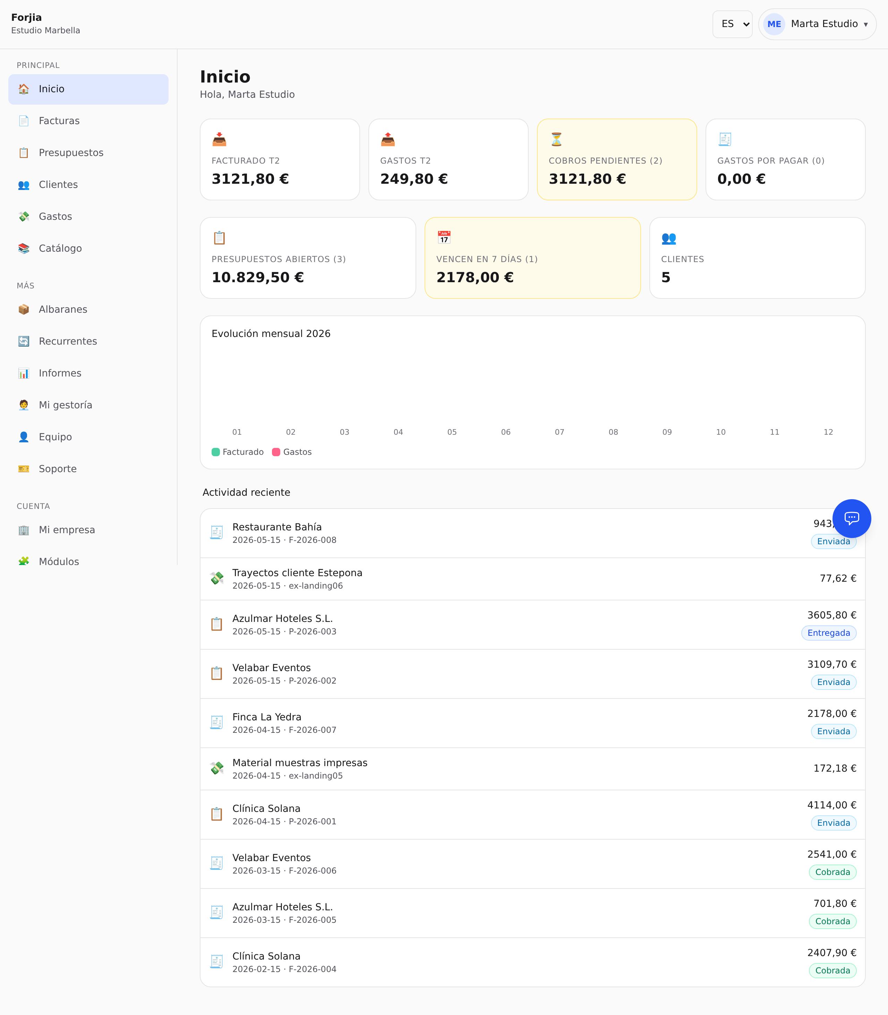Click the Facturas document icon in sidebar
The width and height of the screenshot is (888, 1015).
coord(23,121)
